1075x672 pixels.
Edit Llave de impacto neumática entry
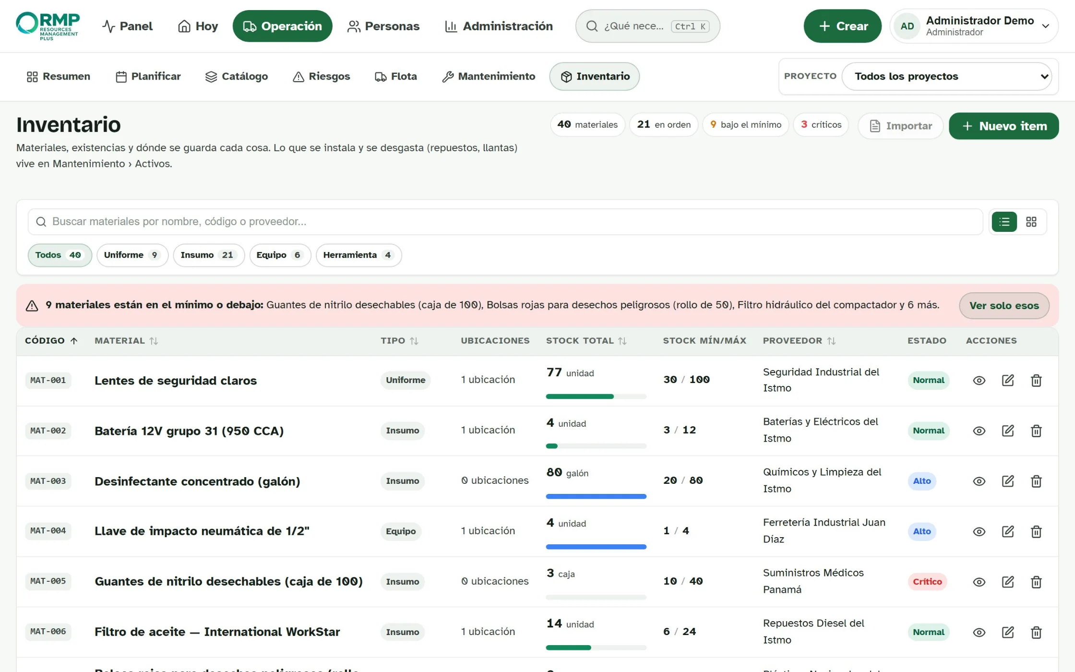1008,531
